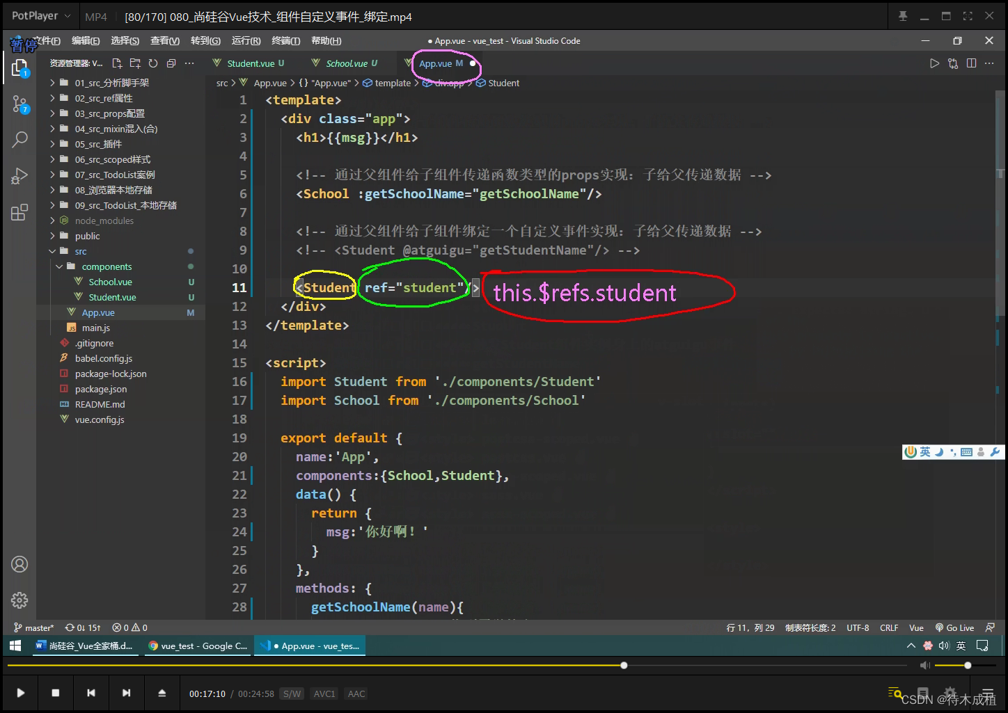Open vue_test Google Chrome taskbar item
The width and height of the screenshot is (1008, 713).
pos(198,646)
